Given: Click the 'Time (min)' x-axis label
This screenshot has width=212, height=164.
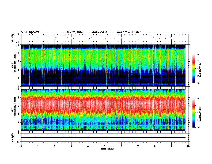Looking at the screenshot, I should [x=107, y=149].
